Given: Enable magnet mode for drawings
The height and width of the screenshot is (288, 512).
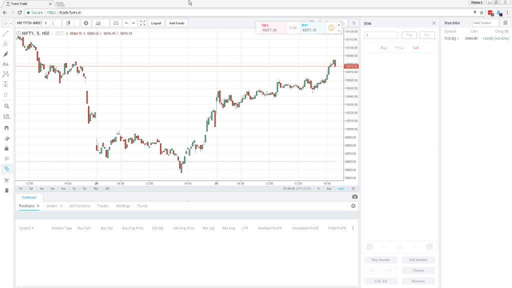Looking at the screenshot, I should [x=6, y=127].
